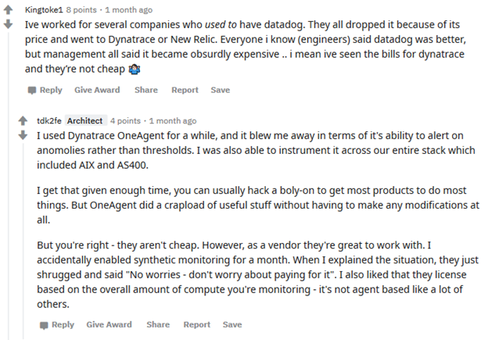Share tdk2fe's reply
Viewport: 488px width, 340px height.
[157, 324]
